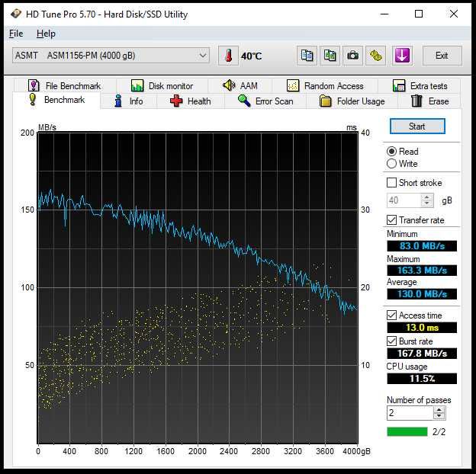Copy benchmark results as text
This screenshot has width=476, height=474.
(x=307, y=56)
